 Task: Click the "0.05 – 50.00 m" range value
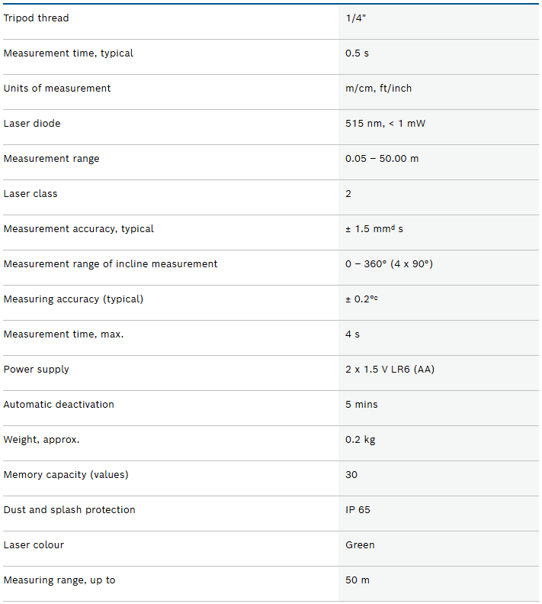(382, 159)
